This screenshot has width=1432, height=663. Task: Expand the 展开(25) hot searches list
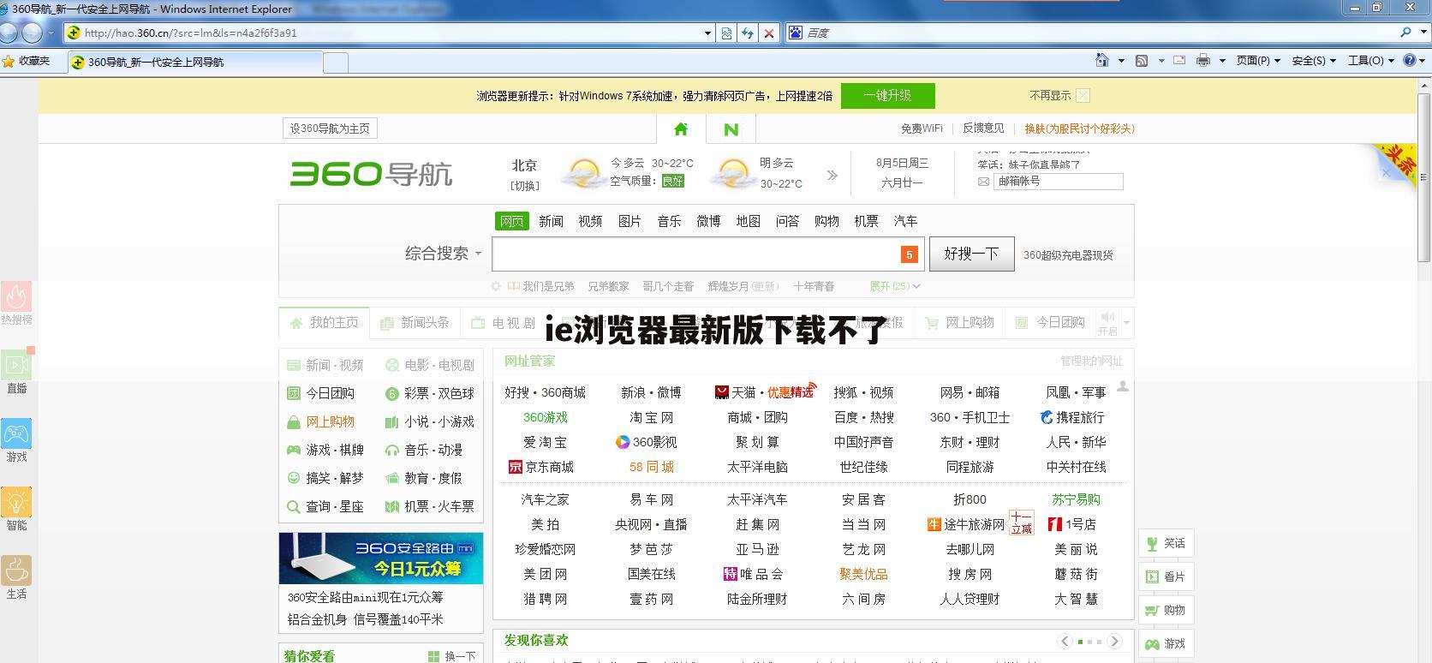tap(895, 286)
